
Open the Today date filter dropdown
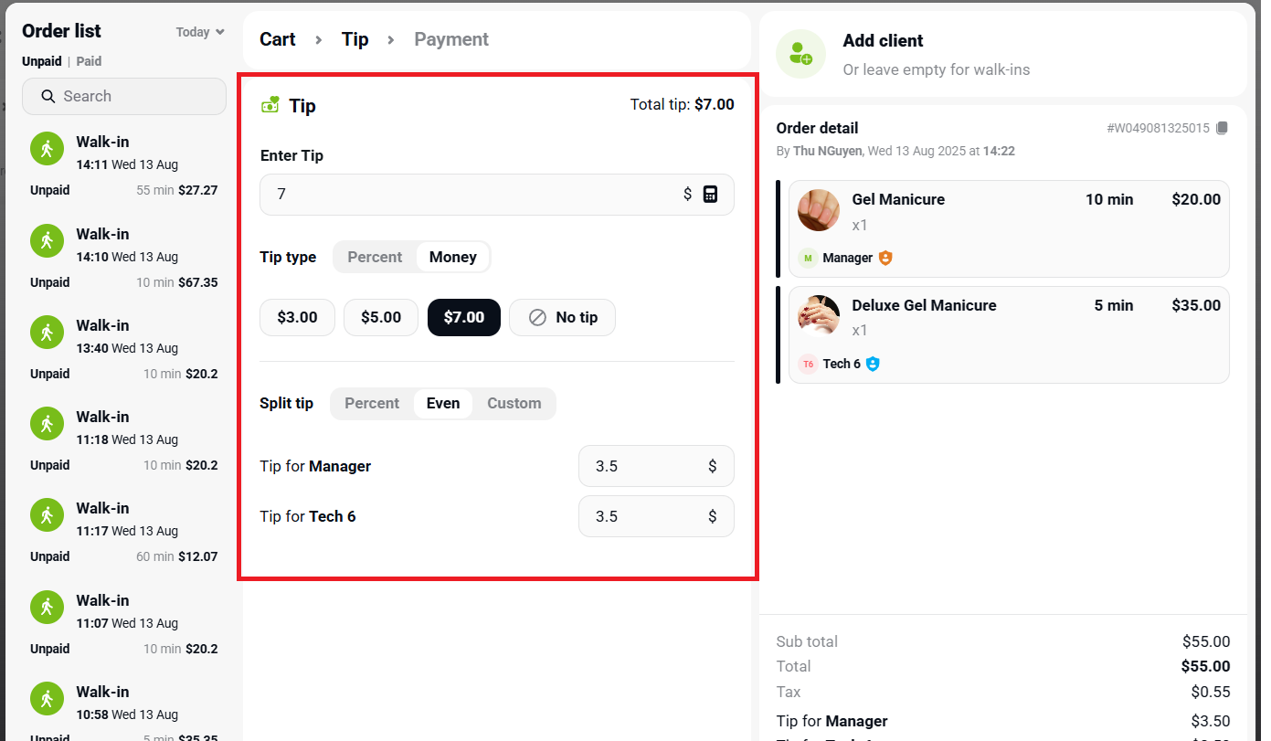pyautogui.click(x=199, y=32)
